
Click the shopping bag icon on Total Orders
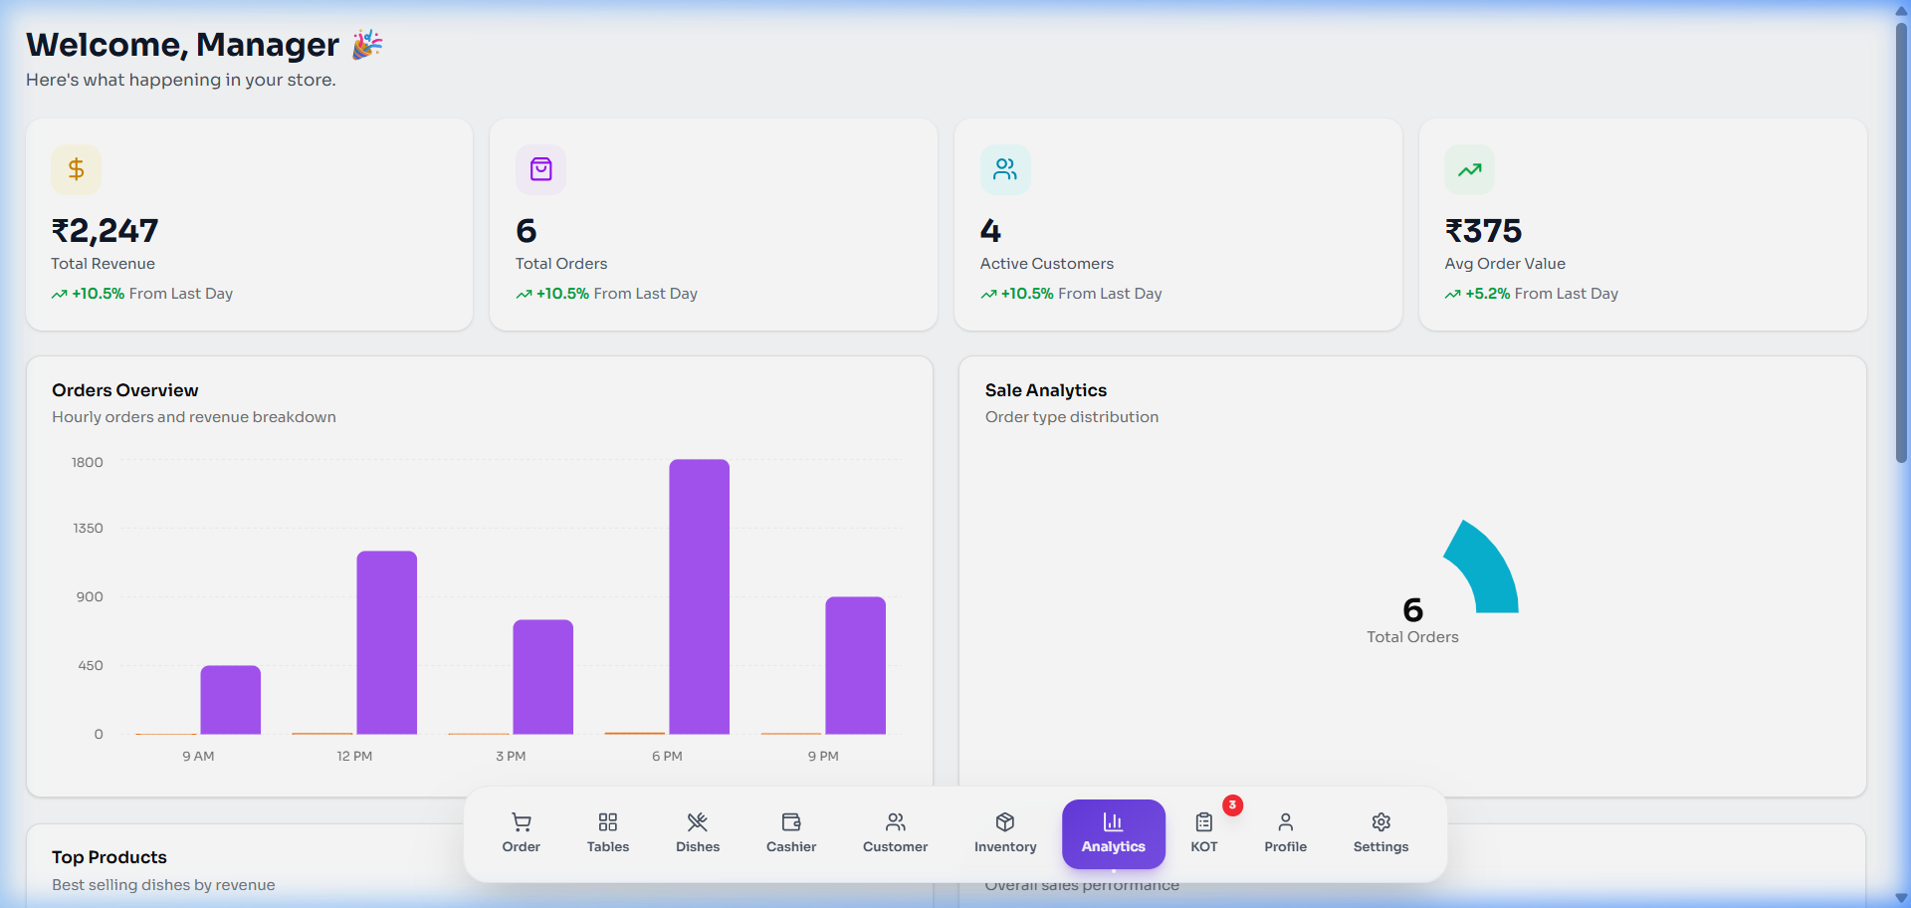point(540,169)
